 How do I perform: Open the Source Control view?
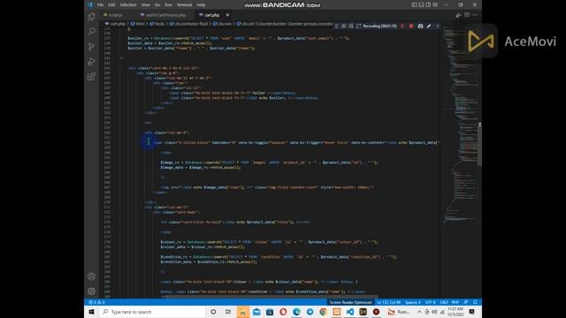tap(91, 47)
